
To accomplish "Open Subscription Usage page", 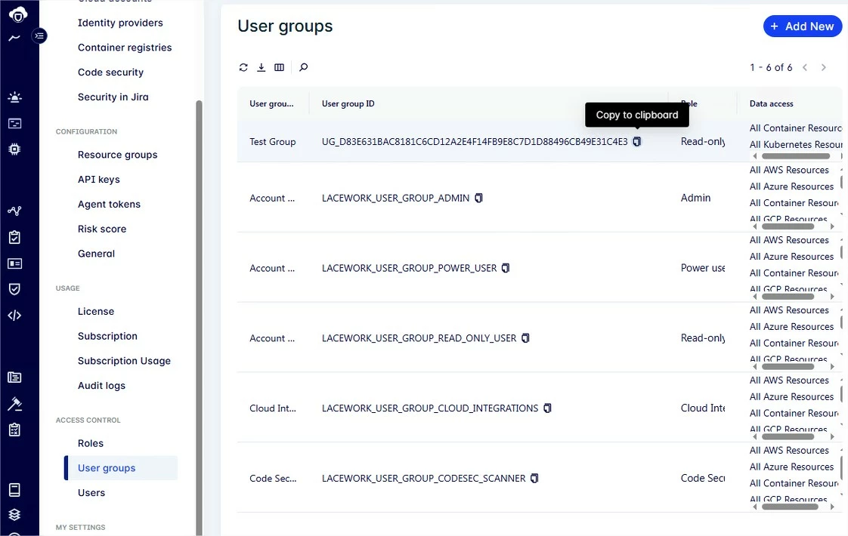I will point(124,361).
